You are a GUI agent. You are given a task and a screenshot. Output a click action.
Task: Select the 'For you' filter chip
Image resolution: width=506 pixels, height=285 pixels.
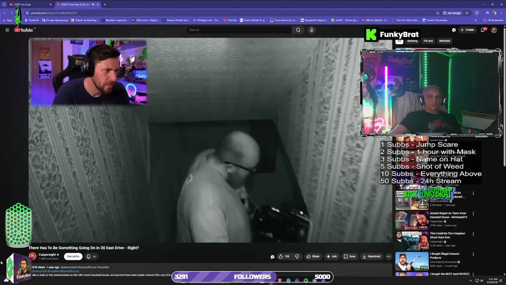pyautogui.click(x=428, y=41)
